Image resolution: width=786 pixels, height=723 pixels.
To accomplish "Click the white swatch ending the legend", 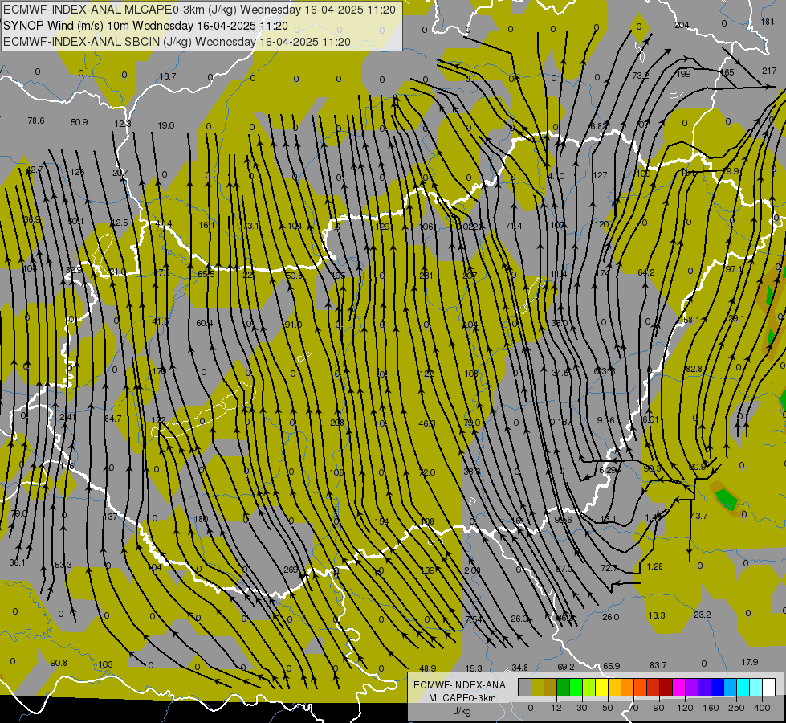I will tap(769, 688).
